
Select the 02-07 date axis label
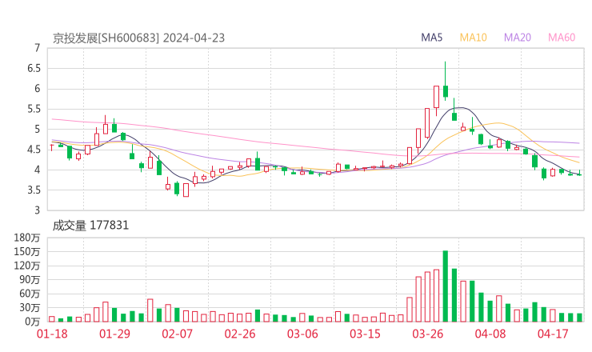point(178,334)
